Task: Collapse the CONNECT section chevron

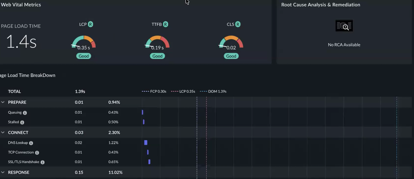Action: click(3, 132)
